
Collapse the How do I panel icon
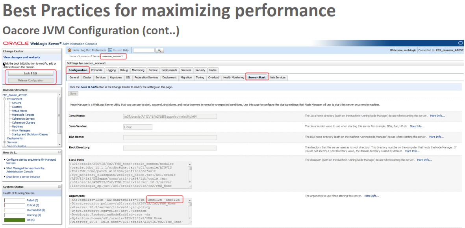(x=59, y=152)
